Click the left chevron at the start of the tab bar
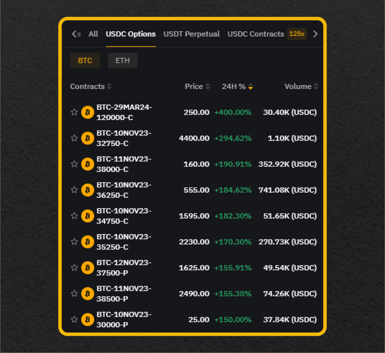This screenshot has height=353, width=385. [75, 34]
